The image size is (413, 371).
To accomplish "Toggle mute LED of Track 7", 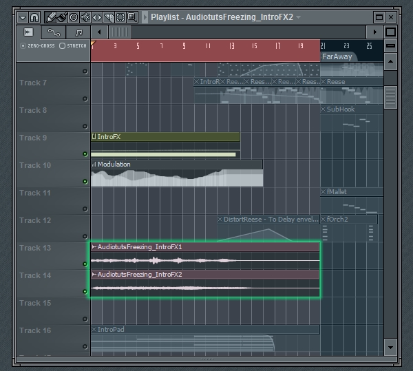I will [x=85, y=98].
